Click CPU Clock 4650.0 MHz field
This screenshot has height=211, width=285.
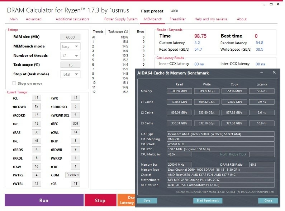(220, 144)
